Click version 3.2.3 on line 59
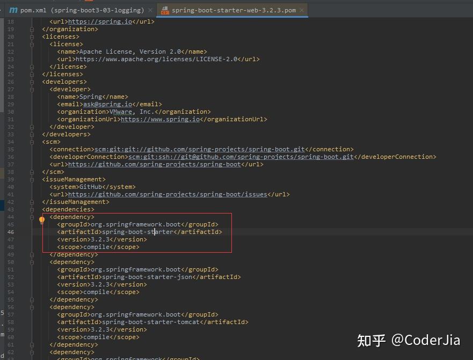Screen dimensions: 473x360 [x=100, y=330]
